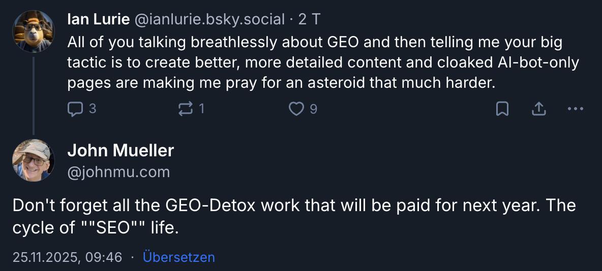
Task: Open the three-dots more options menu
Action: click(x=575, y=109)
